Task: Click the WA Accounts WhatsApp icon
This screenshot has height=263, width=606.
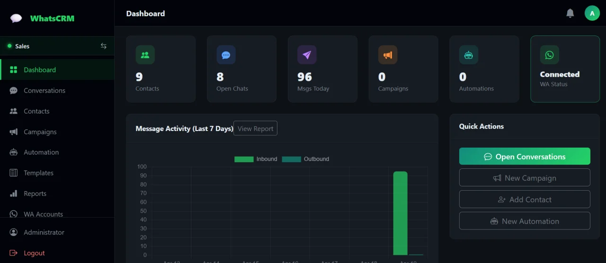Action: pos(14,214)
